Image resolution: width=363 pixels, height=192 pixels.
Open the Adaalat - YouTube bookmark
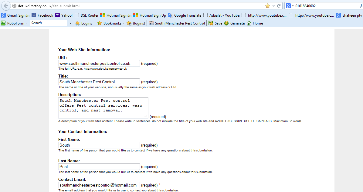click(222, 15)
